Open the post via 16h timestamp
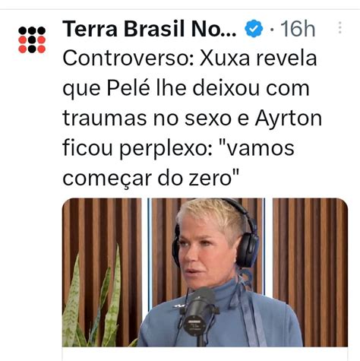This screenshot has width=360, height=361. tap(298, 29)
